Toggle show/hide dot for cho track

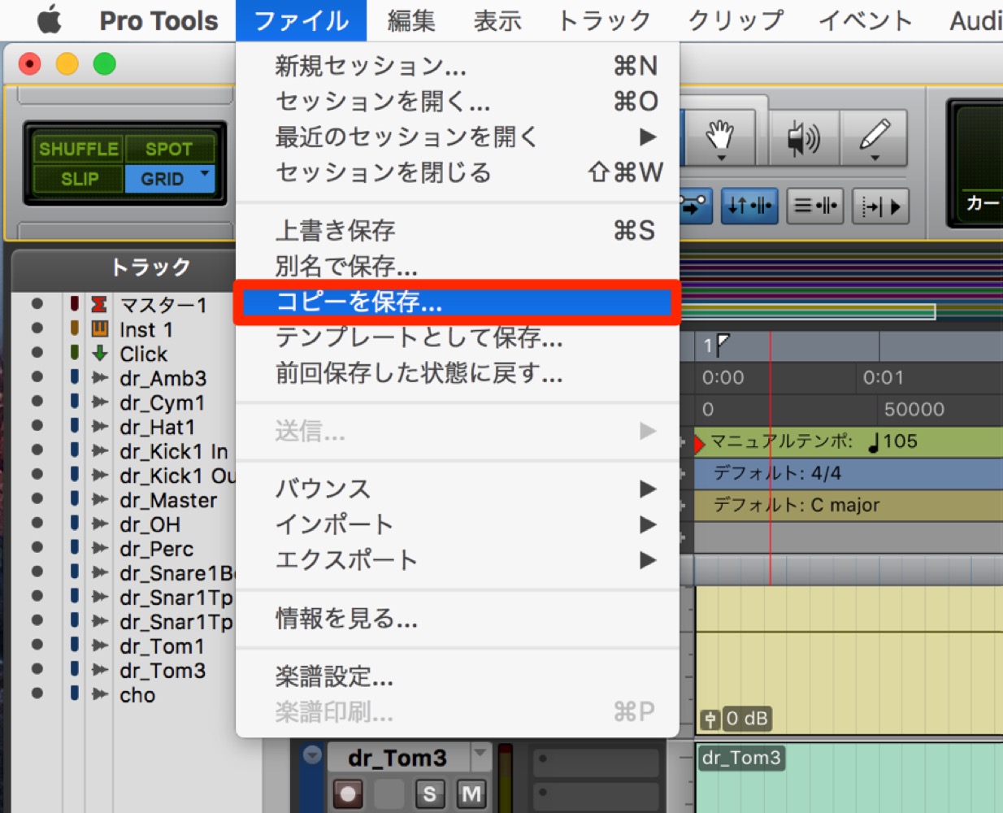37,693
